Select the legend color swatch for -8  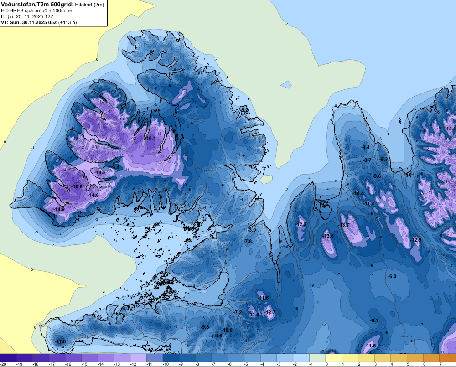pyautogui.click(x=203, y=358)
